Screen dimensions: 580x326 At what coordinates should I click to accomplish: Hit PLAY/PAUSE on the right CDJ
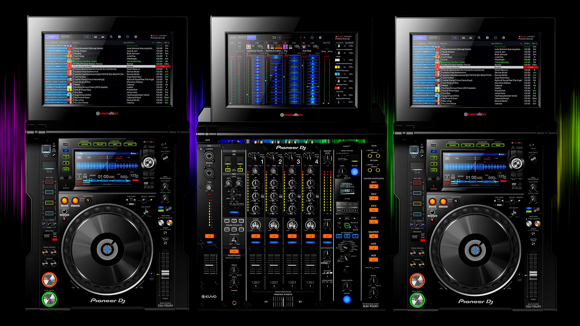coord(417,300)
